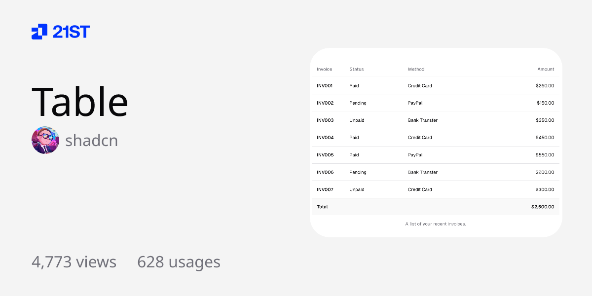592x296 pixels.
Task: Sort by the Amount column header
Action: click(x=546, y=69)
